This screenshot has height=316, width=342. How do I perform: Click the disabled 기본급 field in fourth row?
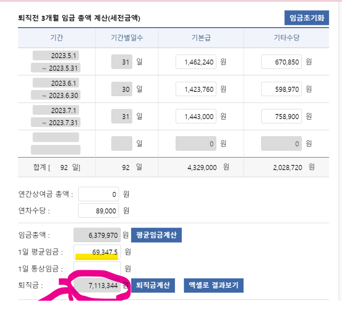coord(196,143)
